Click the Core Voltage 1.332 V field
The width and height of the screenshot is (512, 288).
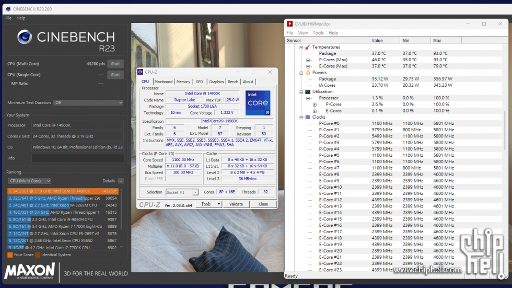pos(227,113)
